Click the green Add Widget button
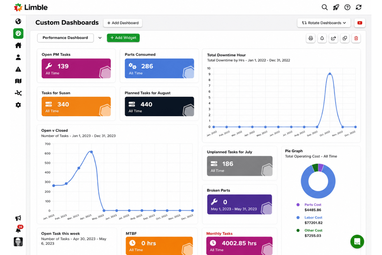 123,38
